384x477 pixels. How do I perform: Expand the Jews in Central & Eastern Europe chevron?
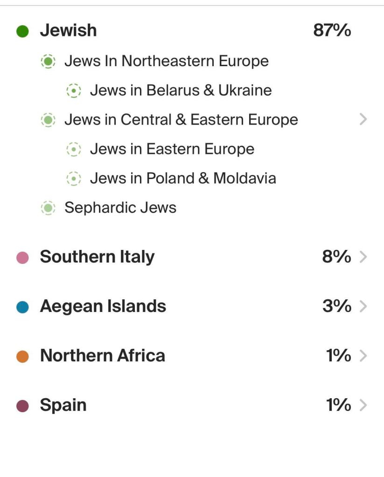[x=363, y=120]
